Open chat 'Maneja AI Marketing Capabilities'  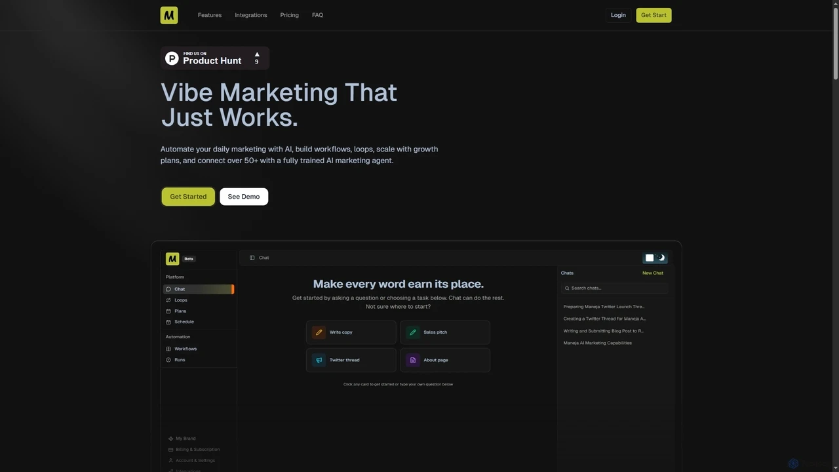pyautogui.click(x=598, y=343)
